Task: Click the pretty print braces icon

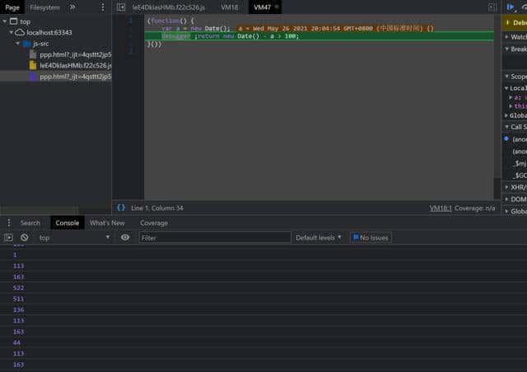Action: point(121,208)
